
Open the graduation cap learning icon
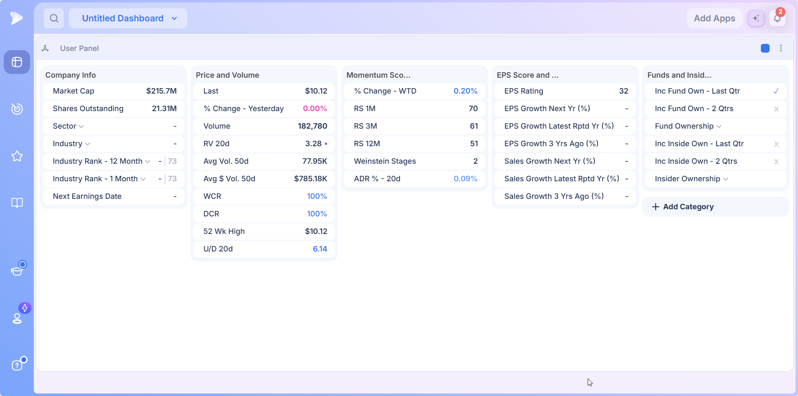pyautogui.click(x=17, y=272)
